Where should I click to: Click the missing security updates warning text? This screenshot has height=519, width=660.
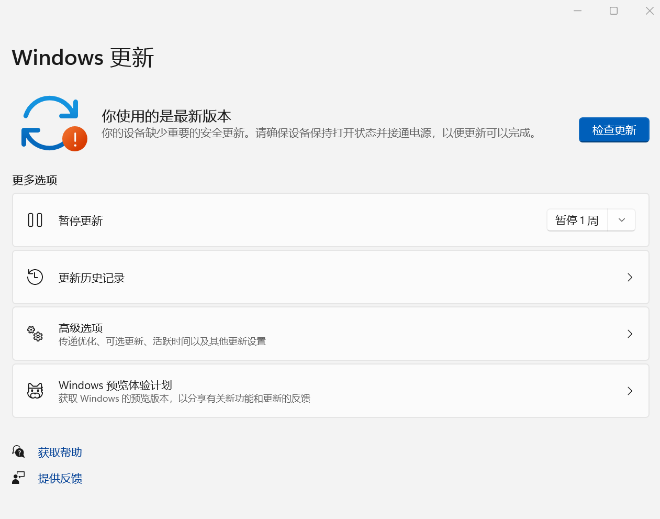pos(320,133)
